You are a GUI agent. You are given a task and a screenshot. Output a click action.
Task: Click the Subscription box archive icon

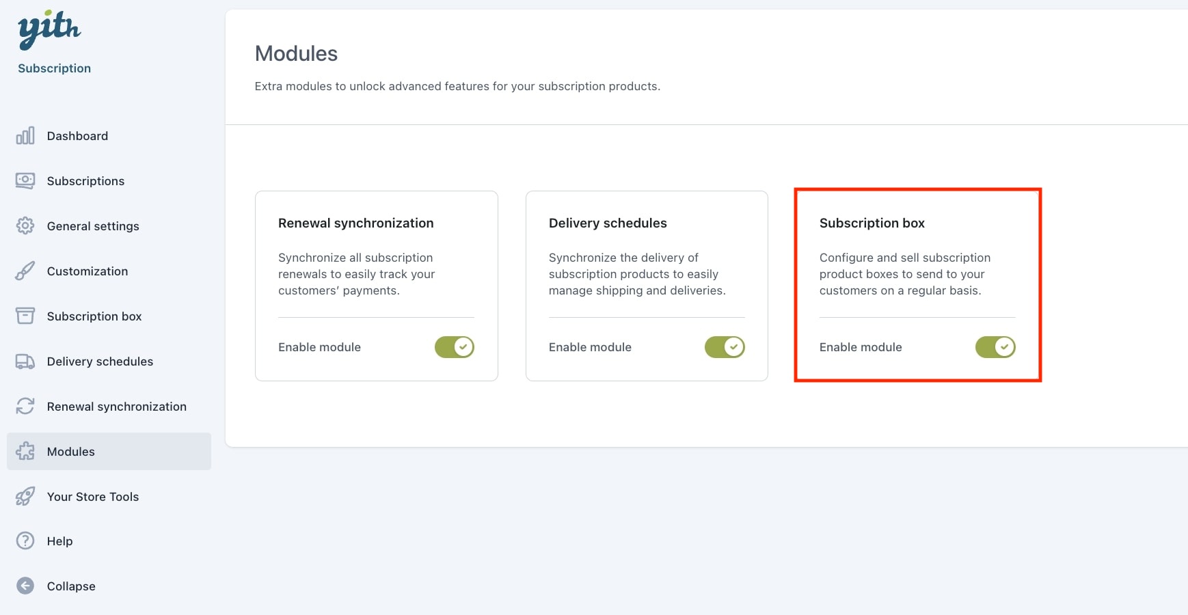(25, 316)
